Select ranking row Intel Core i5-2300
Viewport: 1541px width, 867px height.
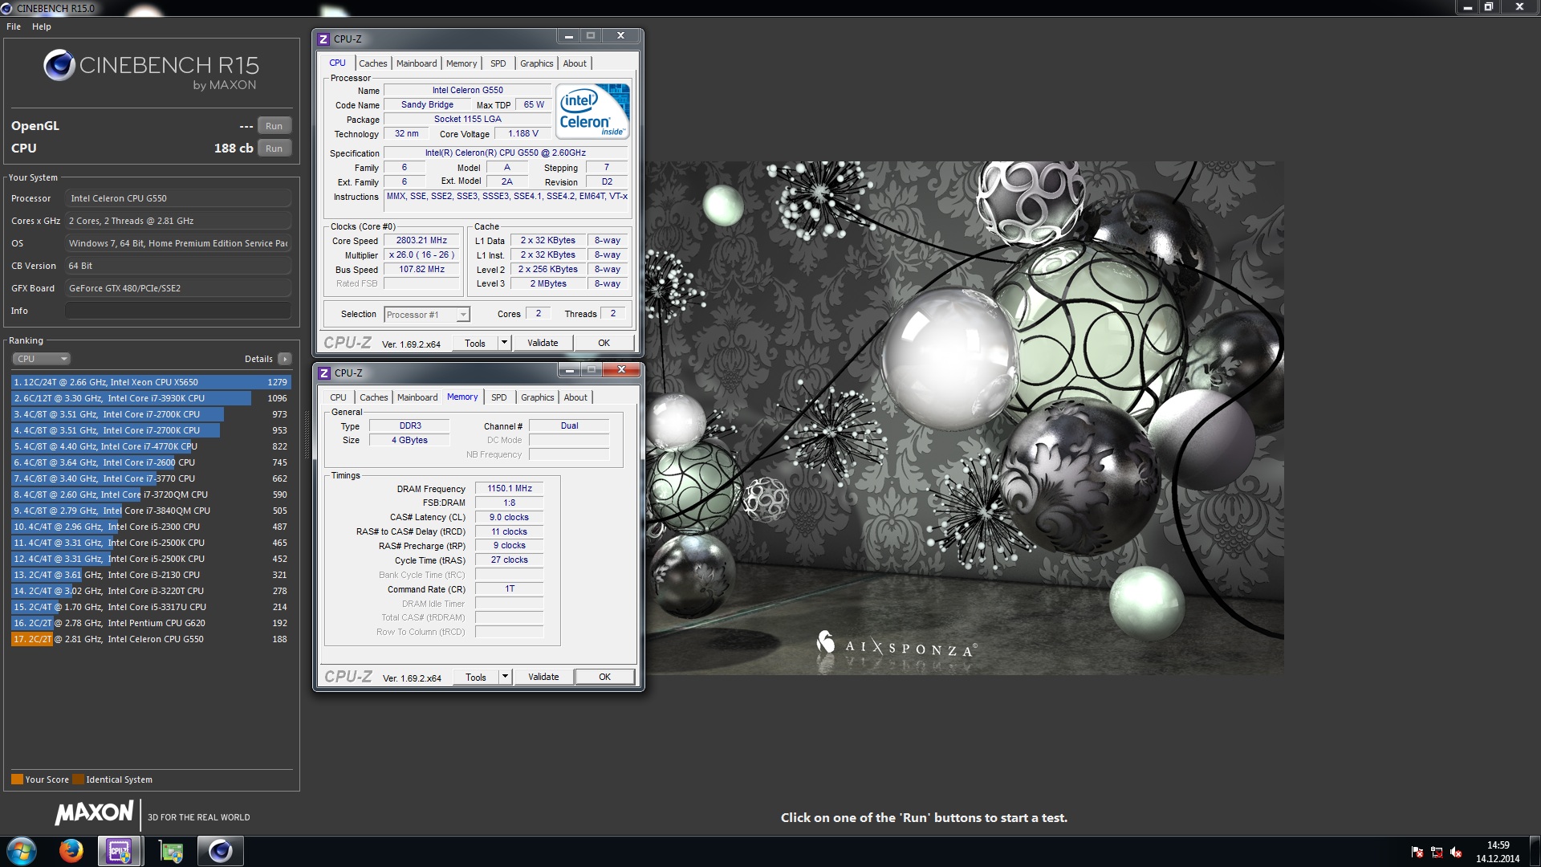(x=151, y=527)
